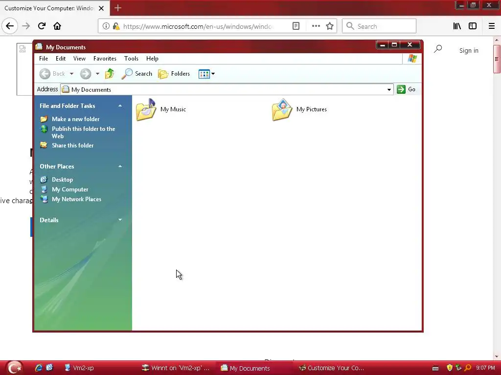Click the Start button on taskbar
The width and height of the screenshot is (501, 375).
(14, 368)
